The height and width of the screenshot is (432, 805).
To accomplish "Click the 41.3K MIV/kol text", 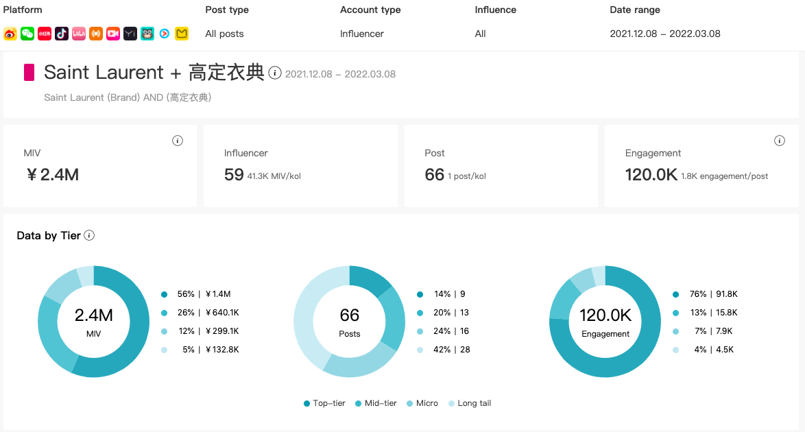I will pyautogui.click(x=274, y=176).
